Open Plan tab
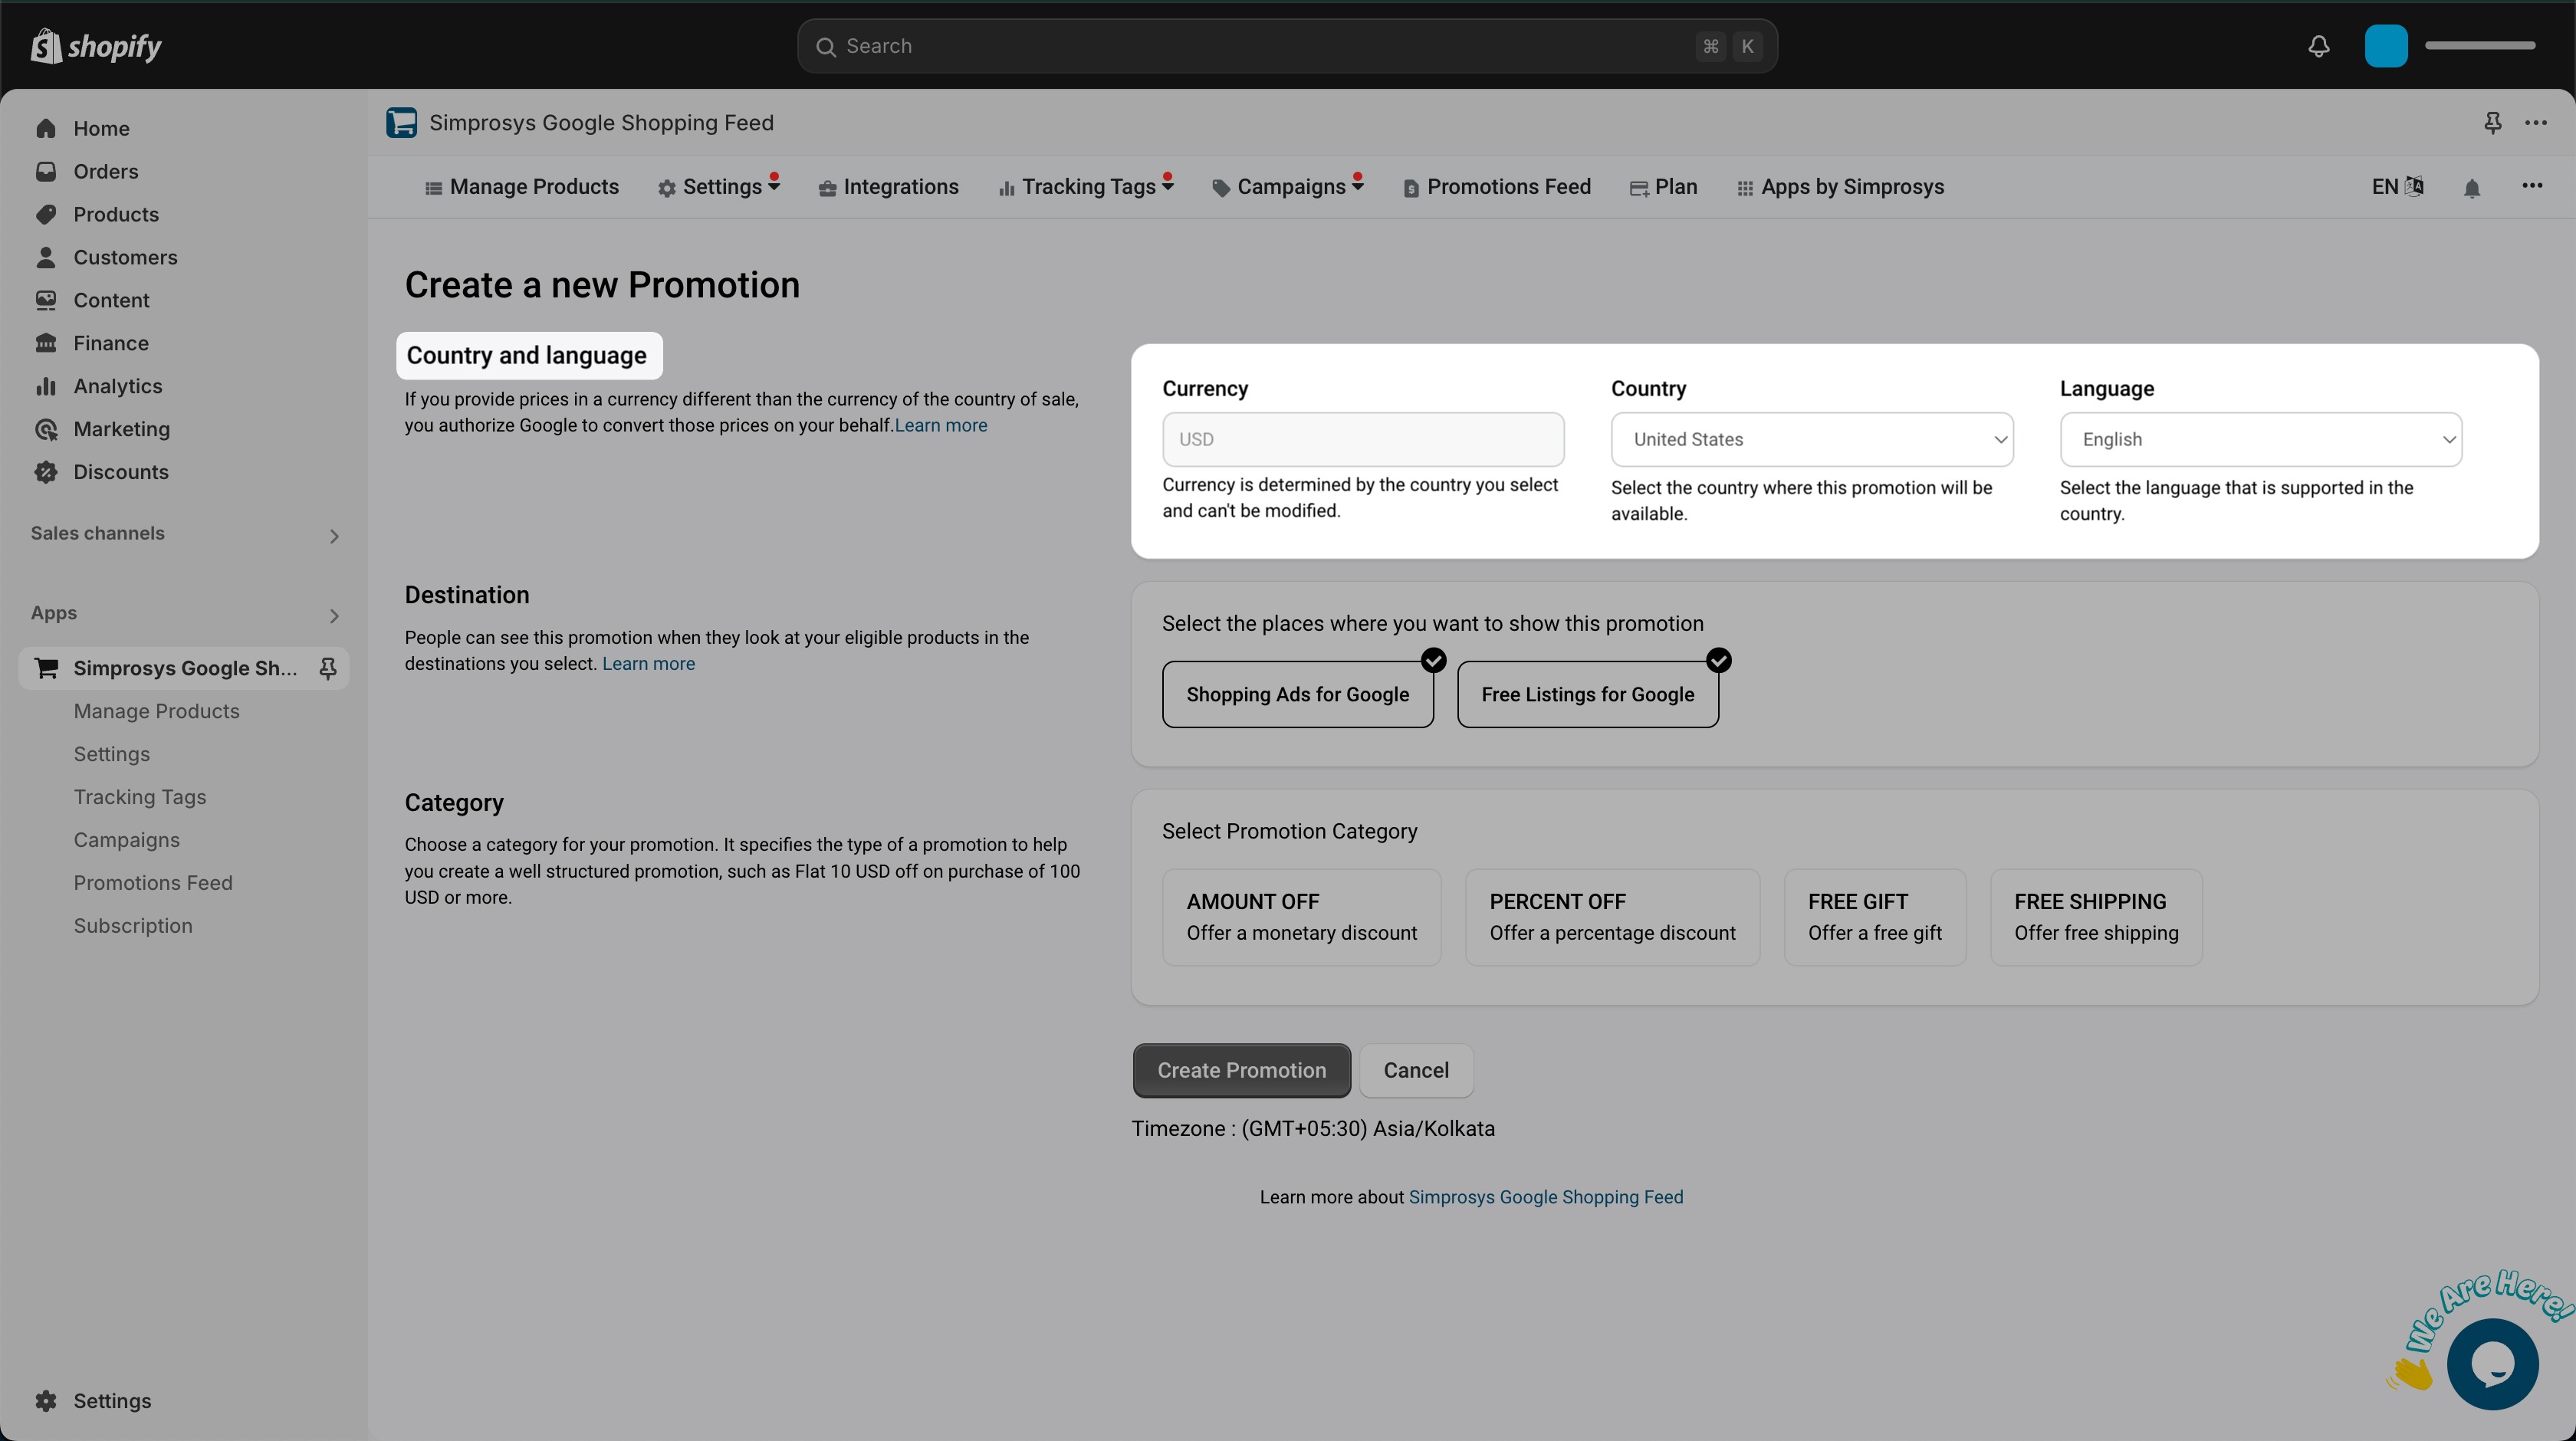 tap(1664, 188)
